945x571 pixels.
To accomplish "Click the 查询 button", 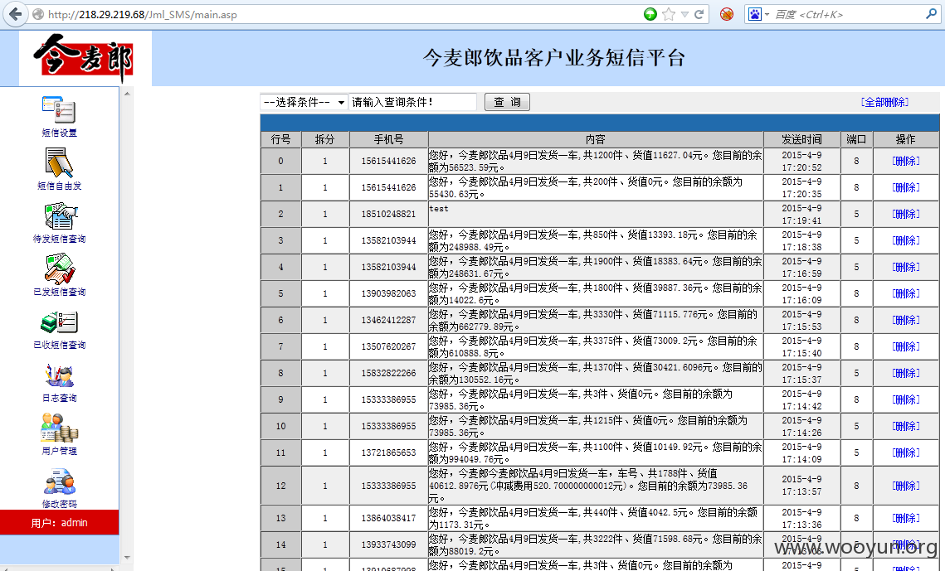I will [x=508, y=102].
